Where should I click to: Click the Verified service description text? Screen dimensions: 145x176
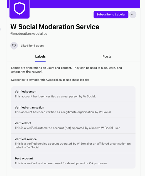(72, 145)
